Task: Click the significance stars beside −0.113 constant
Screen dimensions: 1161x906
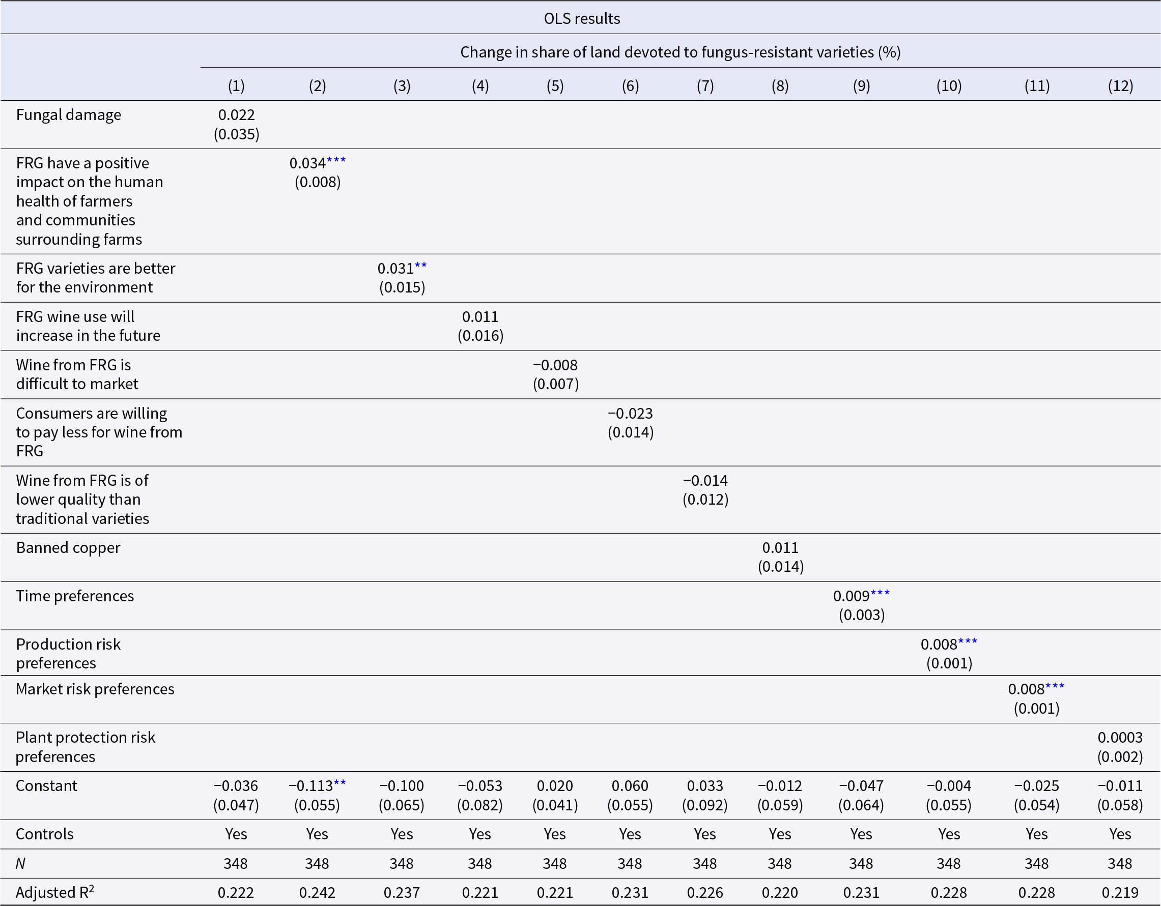Action: coord(339,783)
